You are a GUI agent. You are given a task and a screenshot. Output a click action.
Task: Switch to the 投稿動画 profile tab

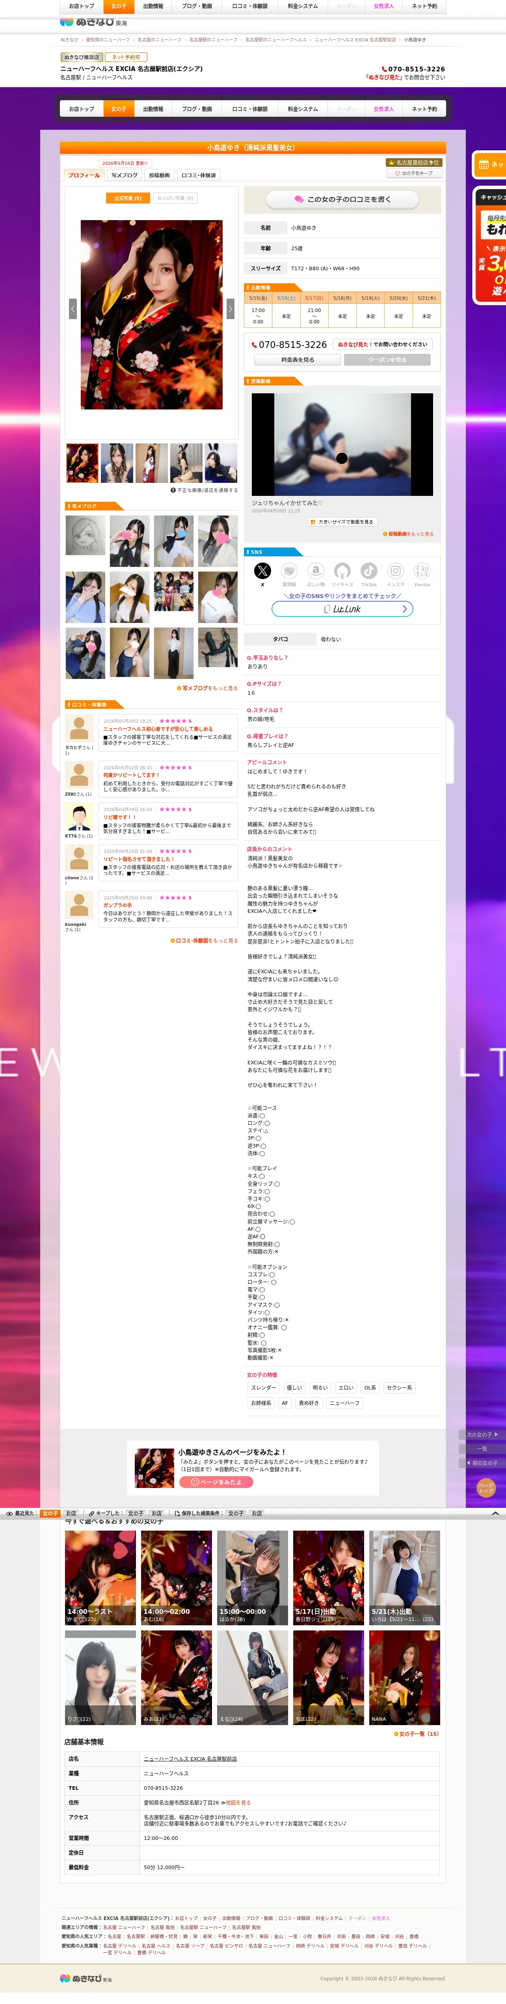[159, 175]
